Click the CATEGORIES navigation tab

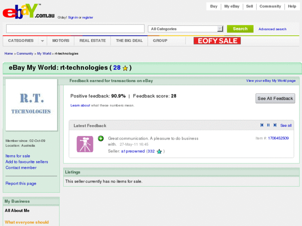point(21,41)
